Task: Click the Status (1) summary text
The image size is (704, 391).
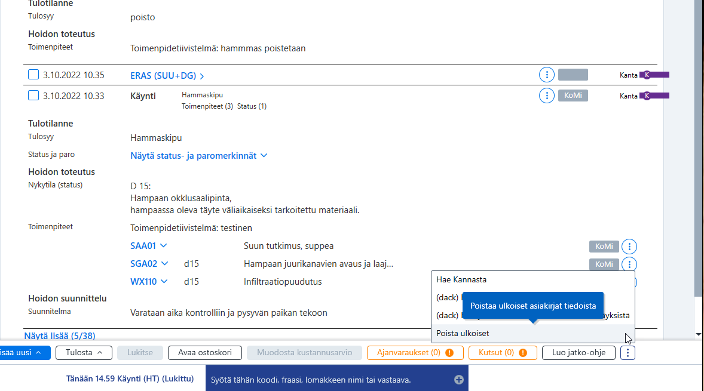Action: click(x=252, y=106)
